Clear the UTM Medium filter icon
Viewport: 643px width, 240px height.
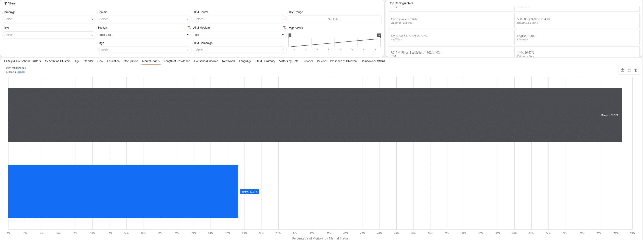[x=284, y=28]
